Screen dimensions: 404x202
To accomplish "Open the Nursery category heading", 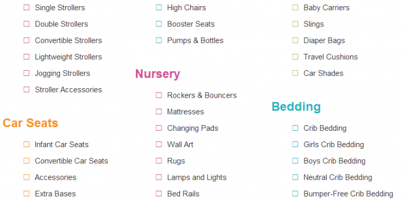I will click(x=158, y=74).
